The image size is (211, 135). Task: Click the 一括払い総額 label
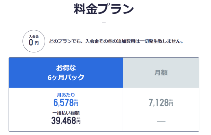point(66,113)
